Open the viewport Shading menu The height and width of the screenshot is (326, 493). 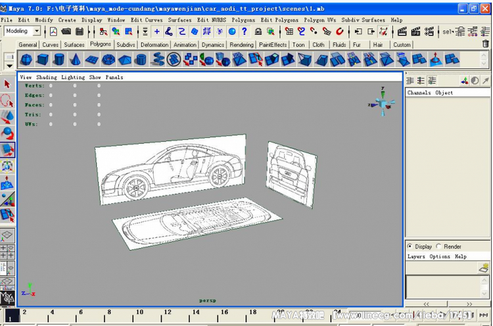[46, 77]
